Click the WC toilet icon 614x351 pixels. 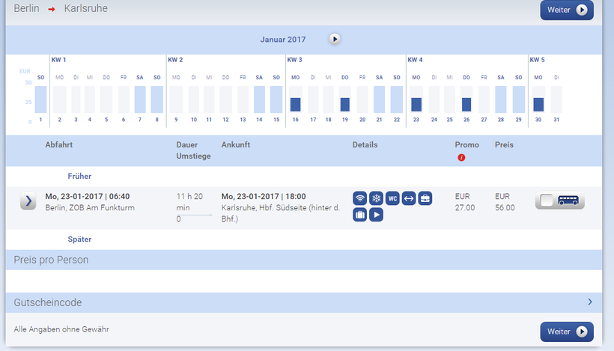(x=392, y=198)
